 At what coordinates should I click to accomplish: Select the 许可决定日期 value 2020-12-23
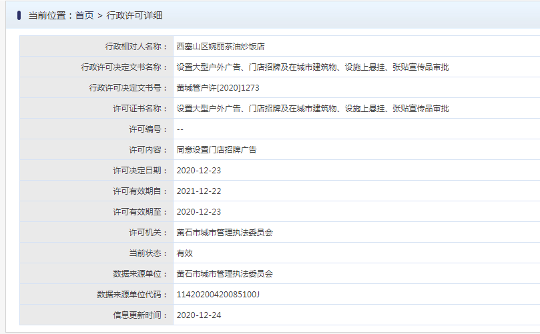pos(199,171)
